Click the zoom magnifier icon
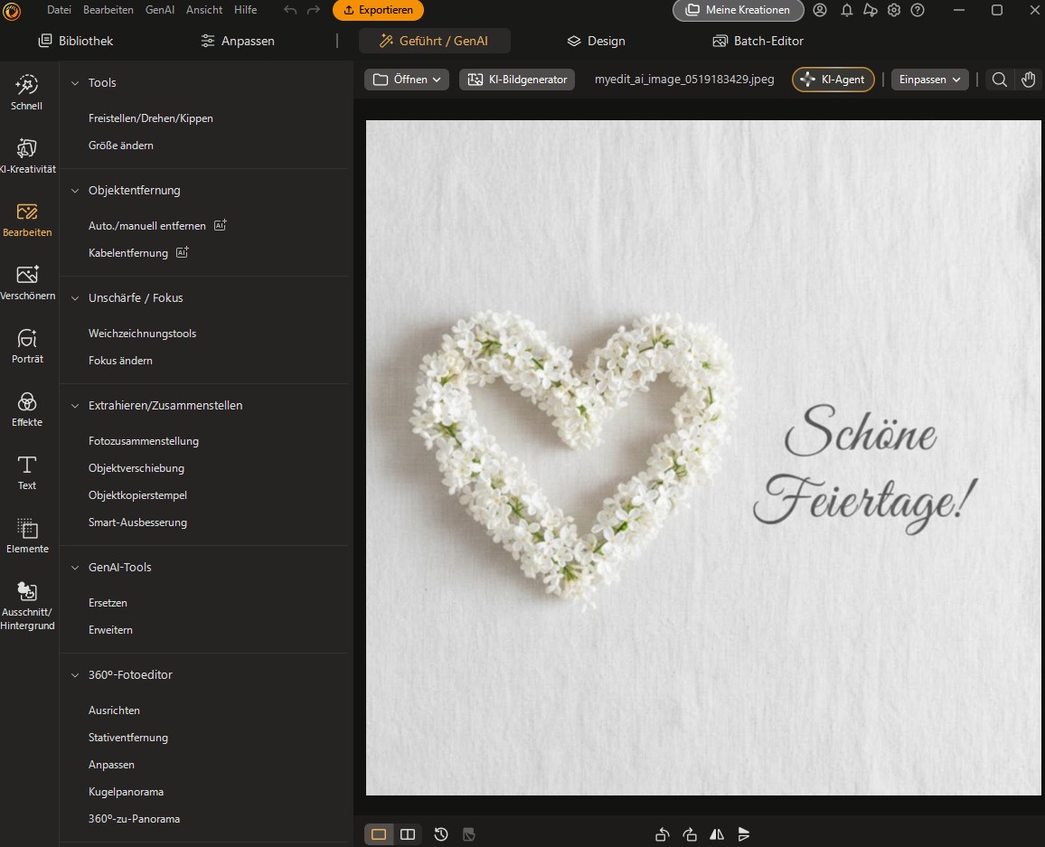This screenshot has width=1045, height=847. [999, 80]
